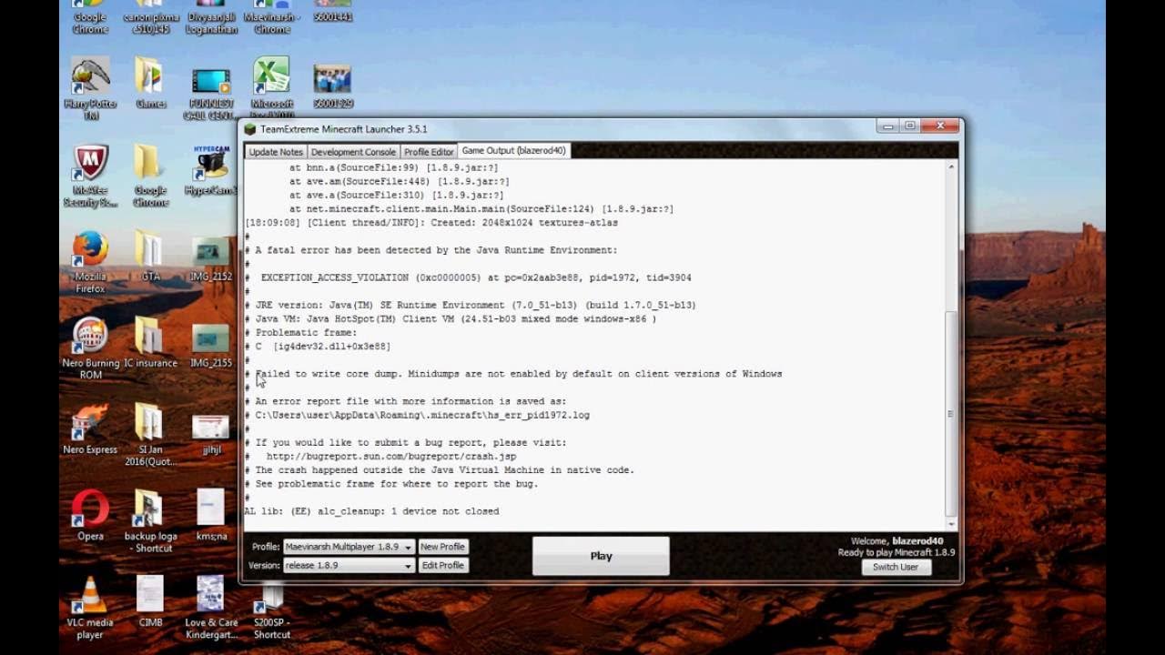The height and width of the screenshot is (655, 1165).
Task: Launch Mozilla Firefox from the desktop
Action: tap(90, 262)
